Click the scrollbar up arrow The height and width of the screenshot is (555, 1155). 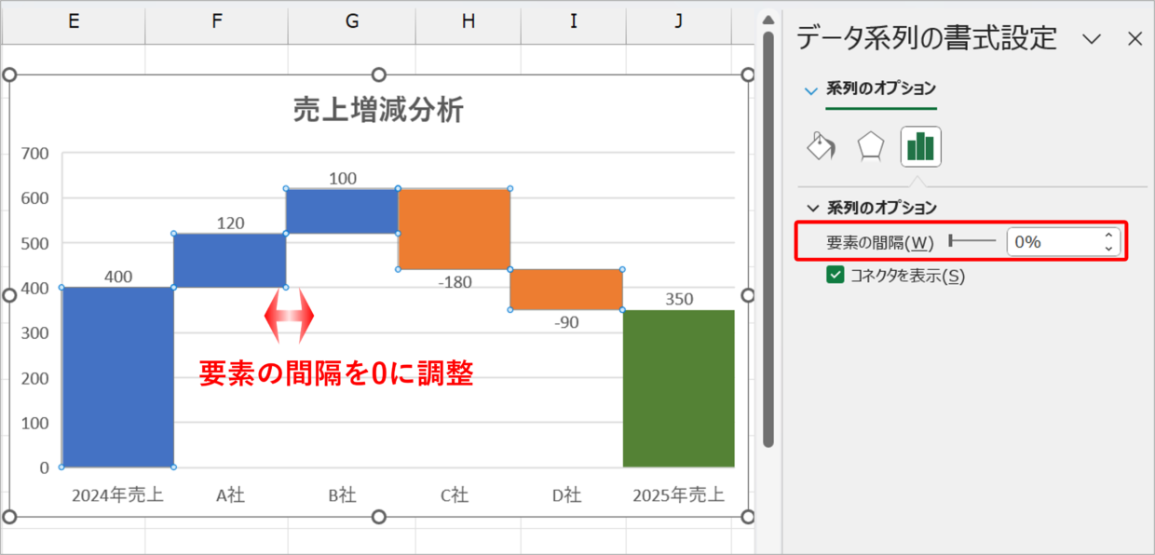coord(768,19)
